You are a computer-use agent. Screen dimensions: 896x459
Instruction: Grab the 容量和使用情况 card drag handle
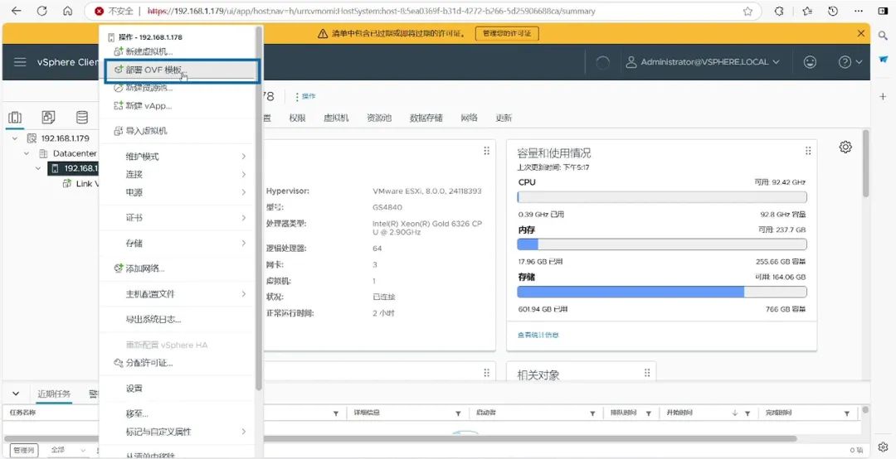click(x=808, y=151)
